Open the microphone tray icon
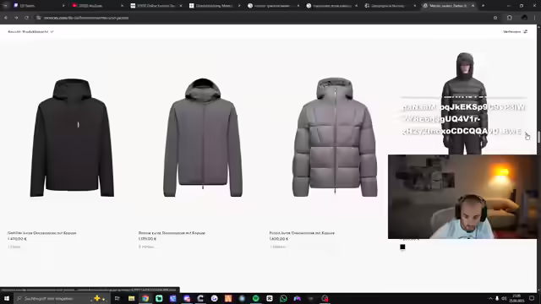This screenshot has height=304, width=541. point(497,298)
